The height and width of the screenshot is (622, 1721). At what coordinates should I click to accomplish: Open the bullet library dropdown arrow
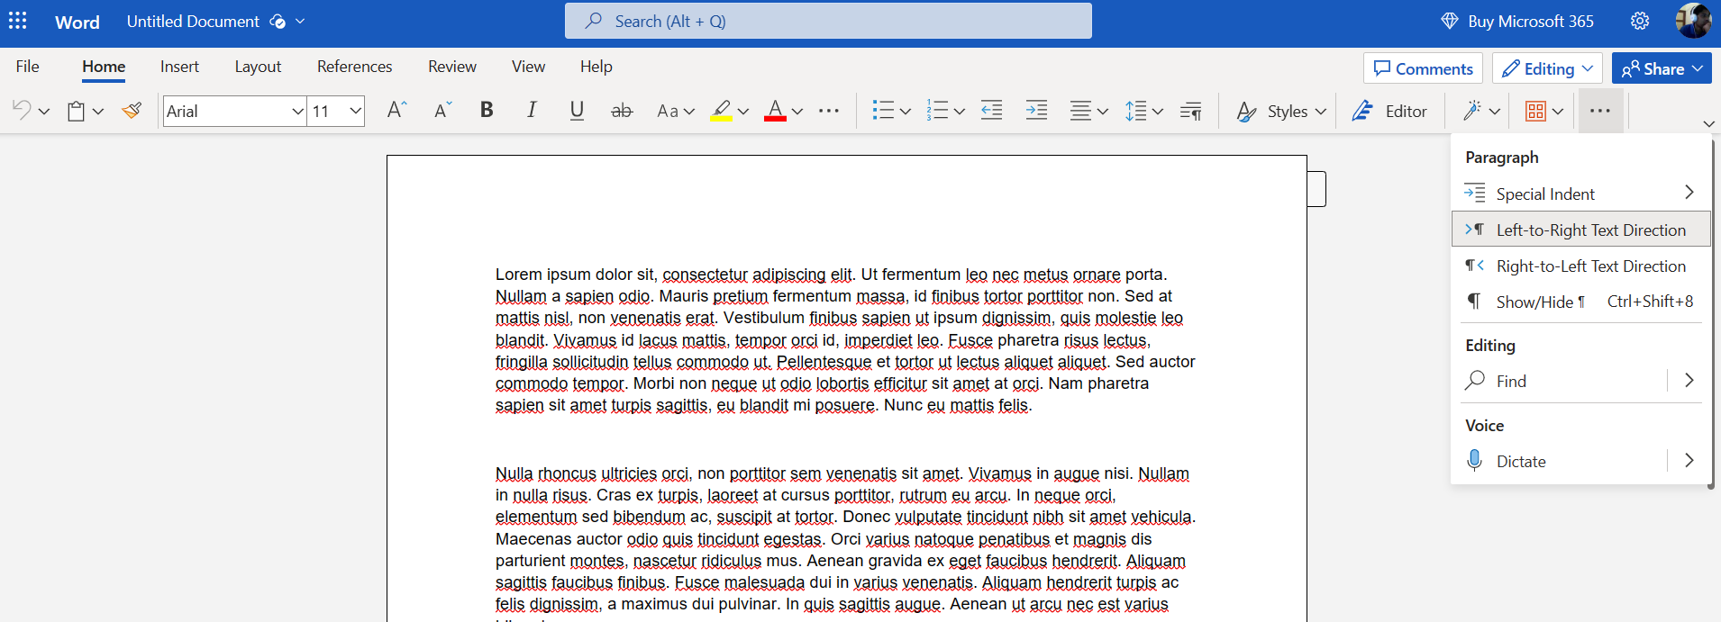coord(906,112)
